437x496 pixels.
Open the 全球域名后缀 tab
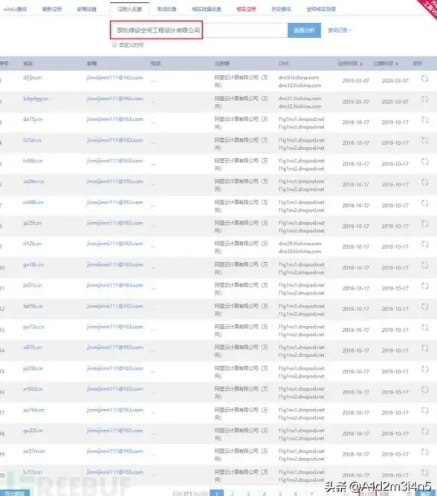[321, 9]
